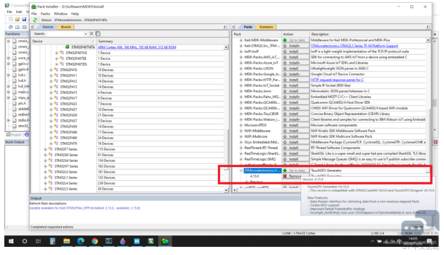Open the search dropdown arrow
This screenshot has width=444, height=255.
pos(86,34)
